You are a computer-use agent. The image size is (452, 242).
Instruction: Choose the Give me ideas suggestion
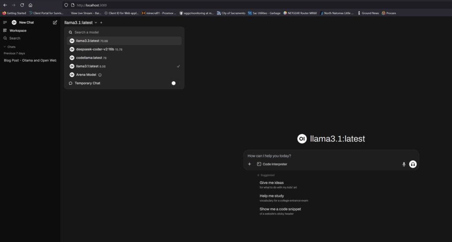point(278,185)
